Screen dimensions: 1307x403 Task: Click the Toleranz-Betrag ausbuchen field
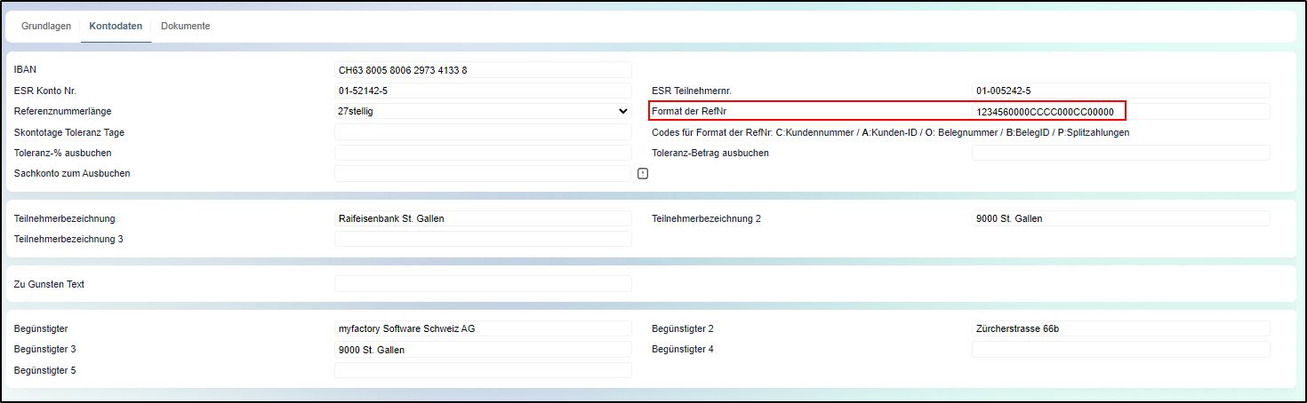tap(1120, 153)
